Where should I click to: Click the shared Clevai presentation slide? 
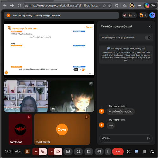49,50
